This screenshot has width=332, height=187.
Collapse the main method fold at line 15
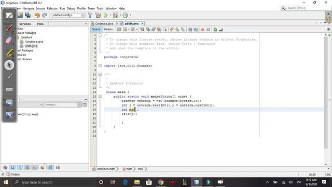(x=100, y=96)
